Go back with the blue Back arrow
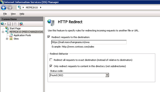Viewport: 160px width, 92px height. pyautogui.click(x=4, y=8)
